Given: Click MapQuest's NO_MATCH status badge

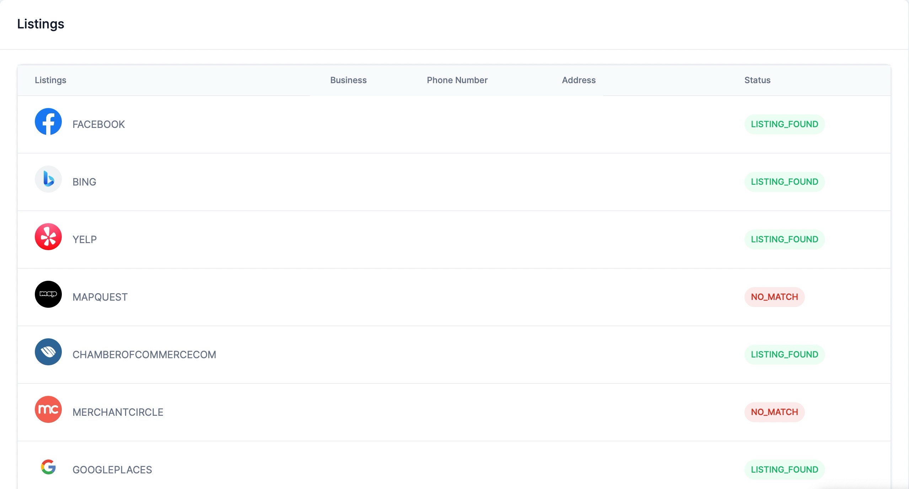Looking at the screenshot, I should pyautogui.click(x=774, y=297).
